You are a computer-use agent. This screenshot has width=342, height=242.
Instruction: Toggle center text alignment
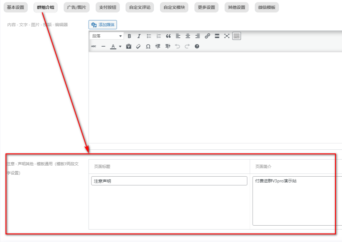click(x=188, y=36)
